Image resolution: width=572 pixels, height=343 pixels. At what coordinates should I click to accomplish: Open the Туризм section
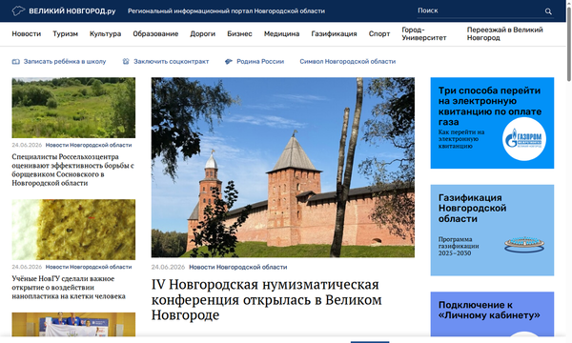[x=65, y=33]
